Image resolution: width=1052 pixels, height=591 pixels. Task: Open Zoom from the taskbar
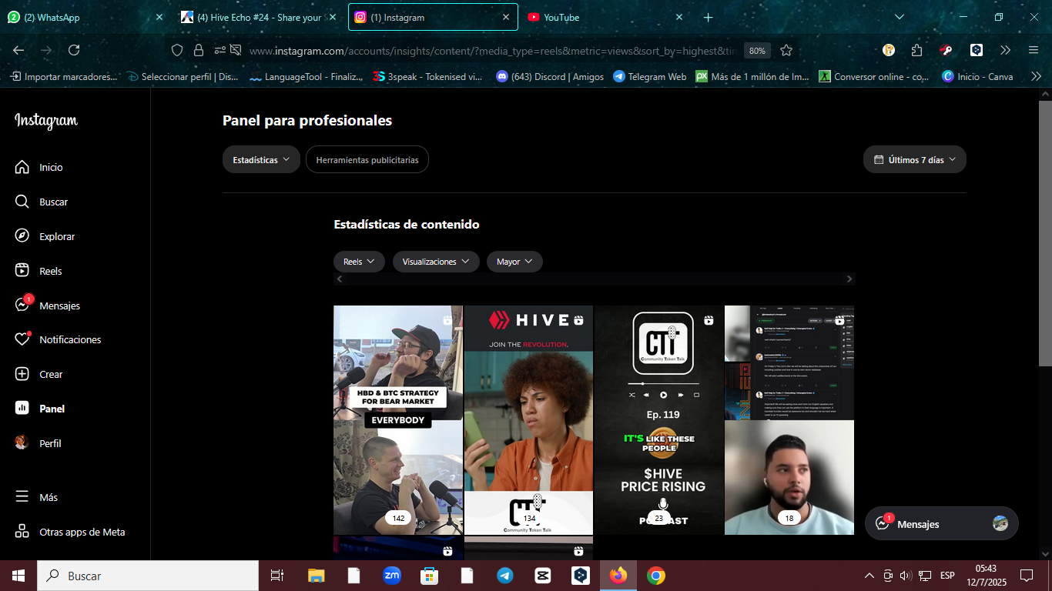[392, 576]
